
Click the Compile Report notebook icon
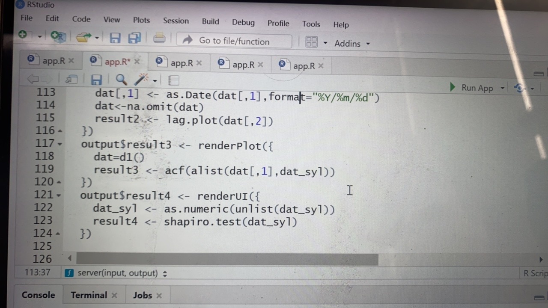[173, 80]
